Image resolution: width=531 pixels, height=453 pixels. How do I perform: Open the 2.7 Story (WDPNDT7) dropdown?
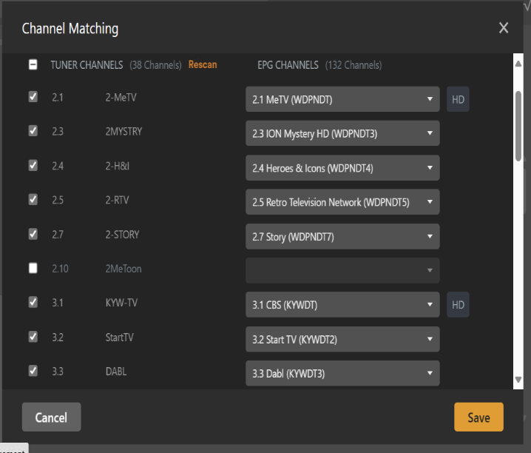click(x=342, y=237)
